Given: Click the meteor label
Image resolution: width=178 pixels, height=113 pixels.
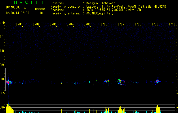Looking at the screenshot, I should [40, 9].
